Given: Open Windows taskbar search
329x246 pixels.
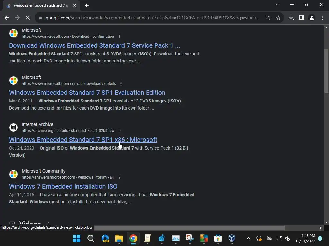Looking at the screenshot, I should click(91, 238).
